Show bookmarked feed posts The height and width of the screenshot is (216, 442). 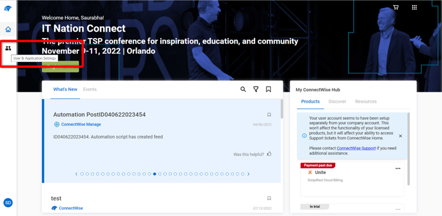pyautogui.click(x=268, y=89)
